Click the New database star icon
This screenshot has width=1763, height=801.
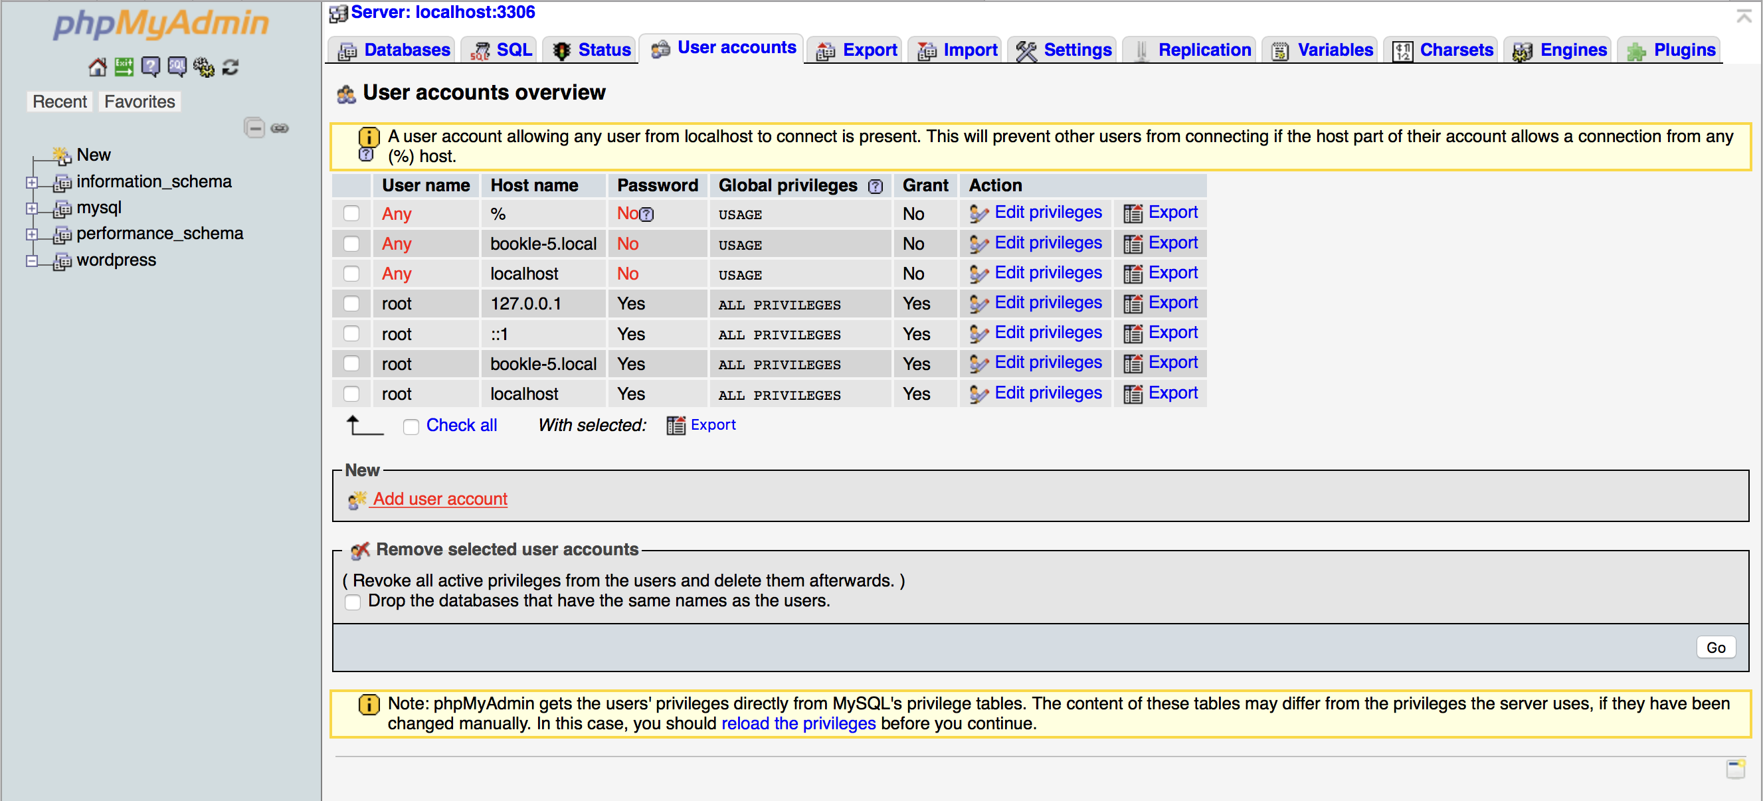coord(62,155)
